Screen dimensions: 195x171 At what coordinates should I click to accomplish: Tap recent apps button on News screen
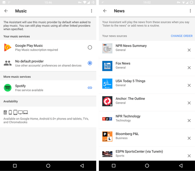pyautogui.click(x=113, y=166)
